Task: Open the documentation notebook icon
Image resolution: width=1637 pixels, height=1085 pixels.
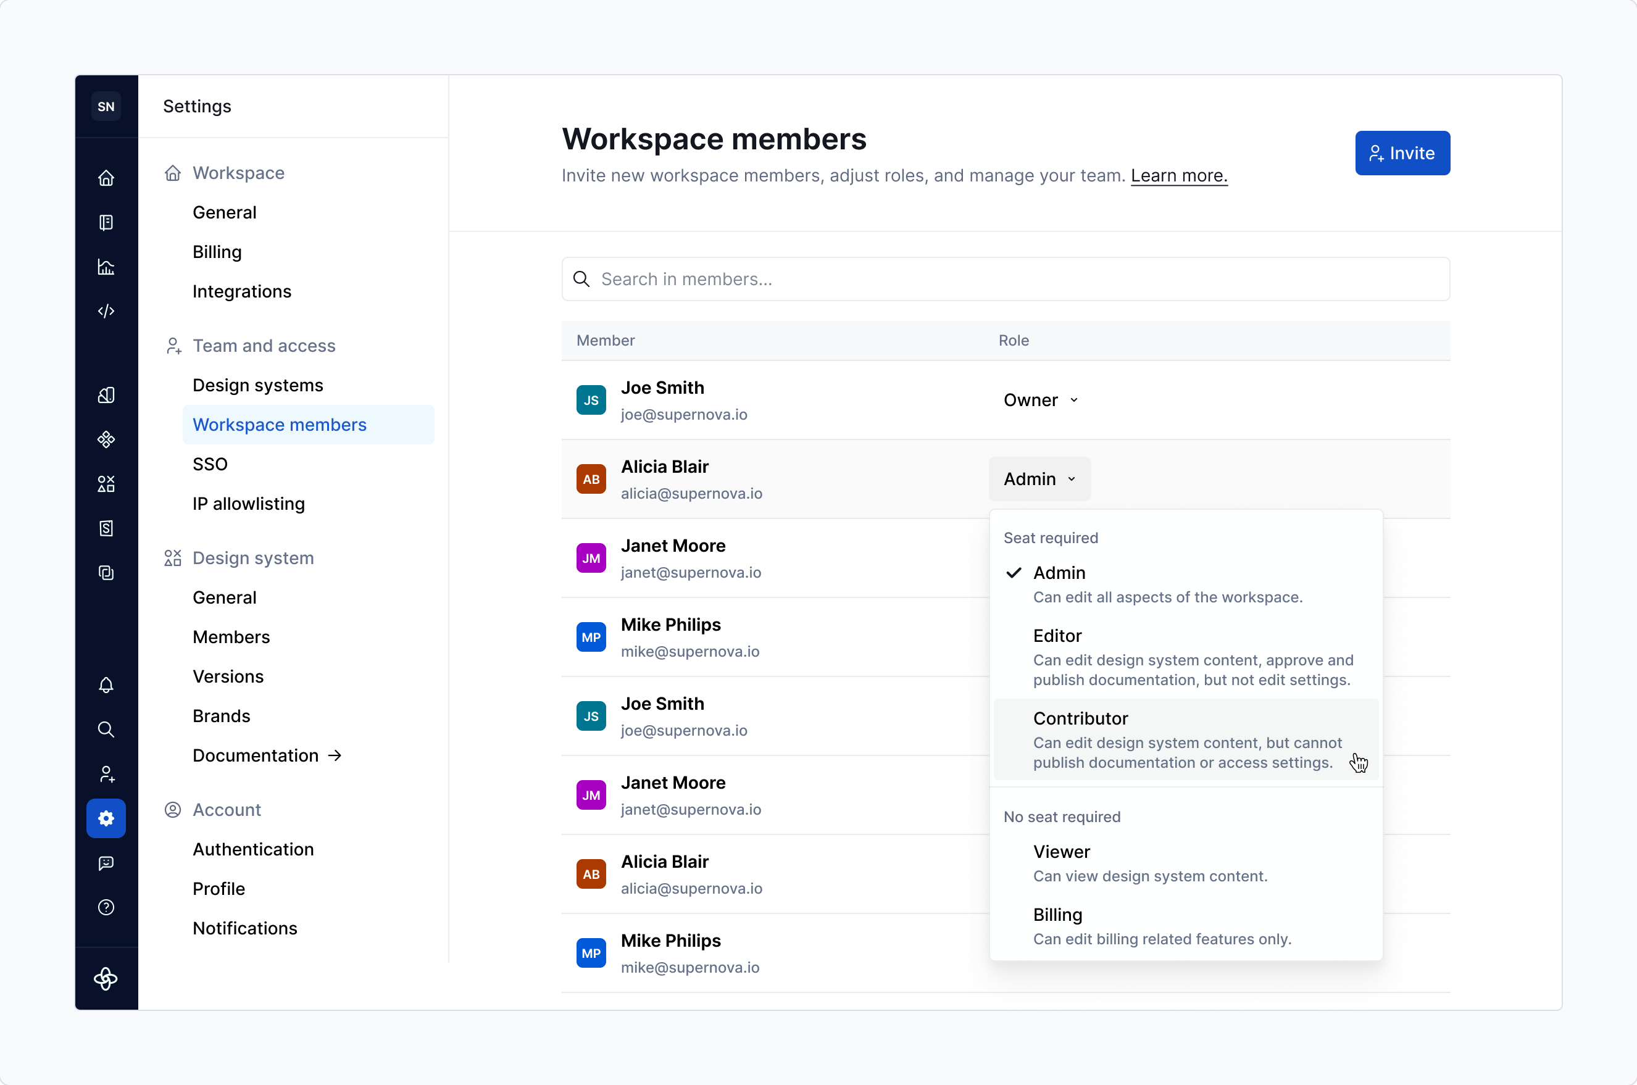Action: pos(107,222)
